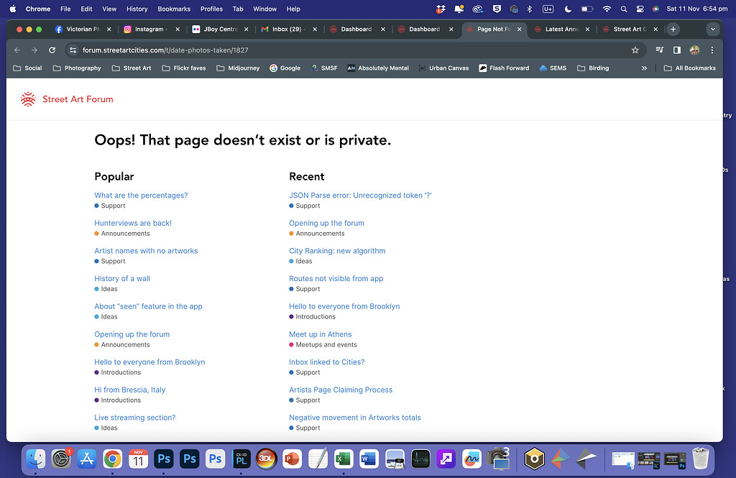Open the App Store from the Dock
This screenshot has height=478, width=736.
(86, 459)
